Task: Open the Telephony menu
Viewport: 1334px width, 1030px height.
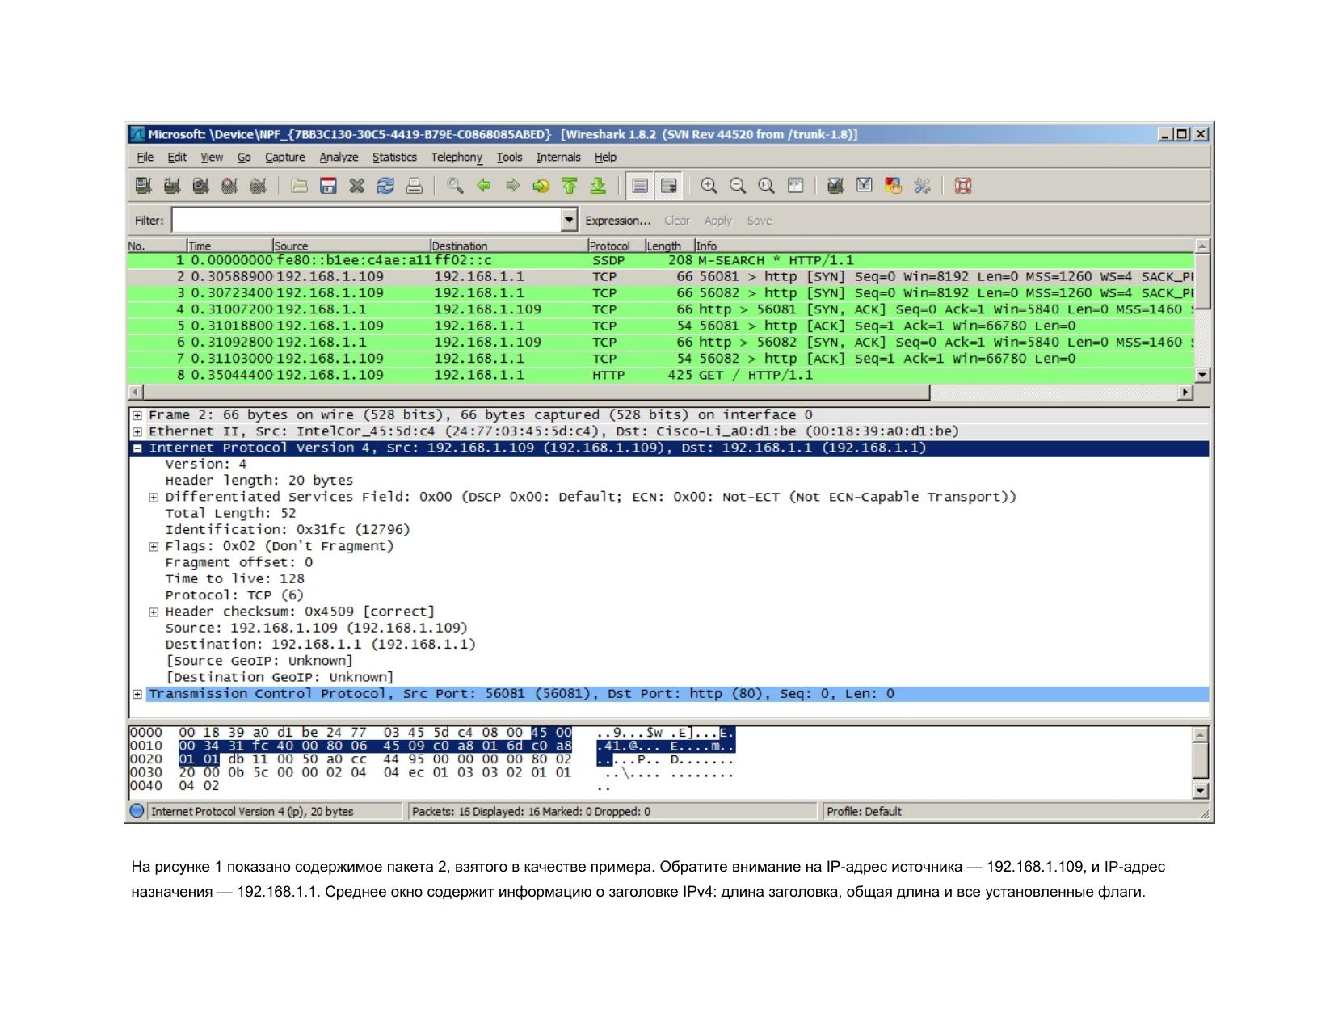Action: (457, 158)
